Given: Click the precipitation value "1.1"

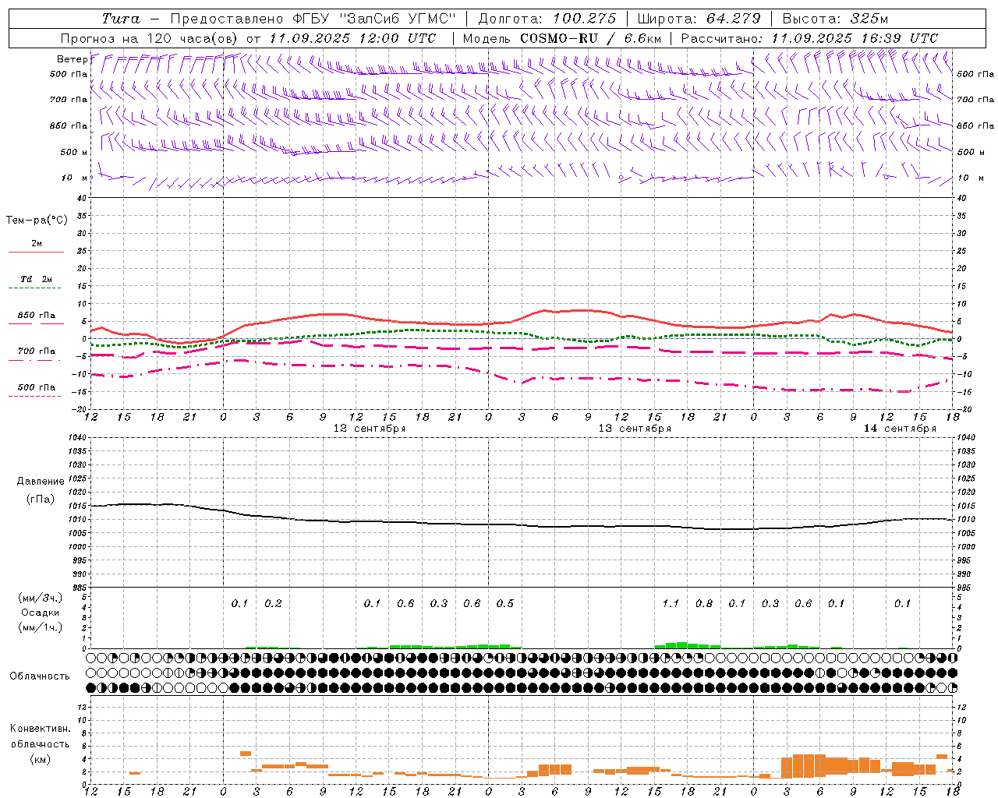Looking at the screenshot, I should pyautogui.click(x=671, y=603).
